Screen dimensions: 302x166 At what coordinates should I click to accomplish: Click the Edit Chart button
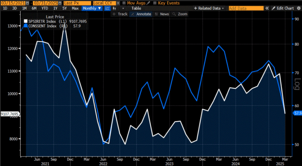click(283, 8)
